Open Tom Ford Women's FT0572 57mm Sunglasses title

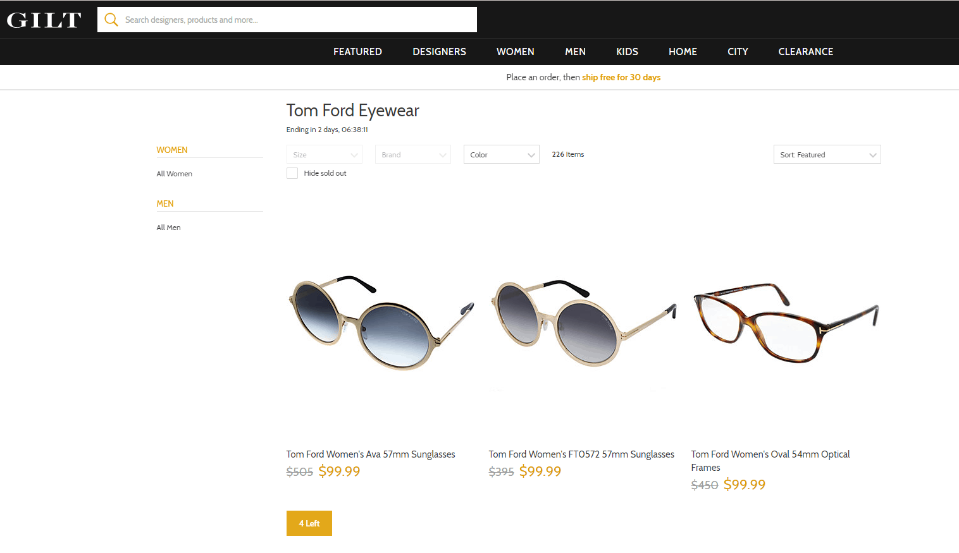click(581, 454)
